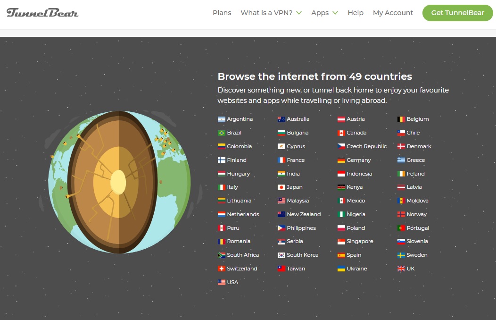Click the 'Peru' country name

tap(233, 228)
